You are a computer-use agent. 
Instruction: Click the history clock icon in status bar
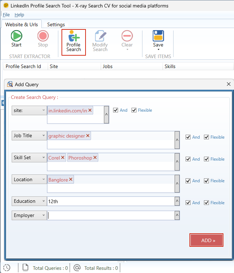pos(7,268)
